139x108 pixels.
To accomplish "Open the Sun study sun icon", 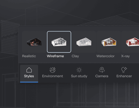I will click(79, 70).
